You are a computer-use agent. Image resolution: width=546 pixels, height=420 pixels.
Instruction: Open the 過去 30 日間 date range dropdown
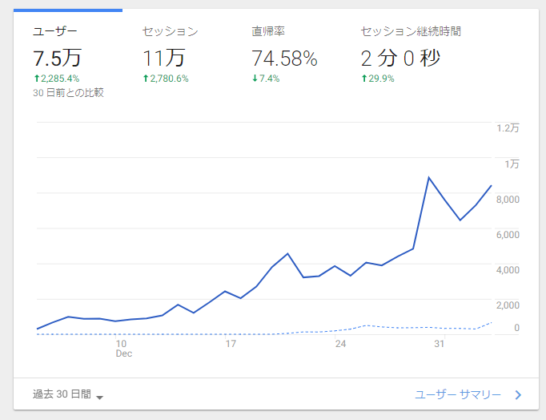tap(68, 394)
